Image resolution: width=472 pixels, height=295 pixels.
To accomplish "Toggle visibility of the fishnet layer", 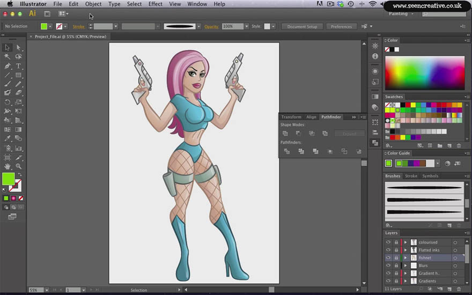I will 388,257.
